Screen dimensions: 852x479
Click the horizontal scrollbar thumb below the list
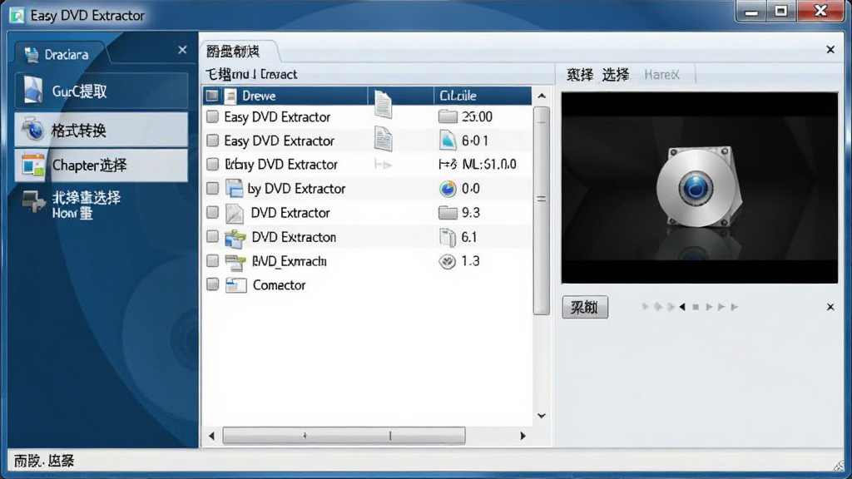[x=344, y=436]
